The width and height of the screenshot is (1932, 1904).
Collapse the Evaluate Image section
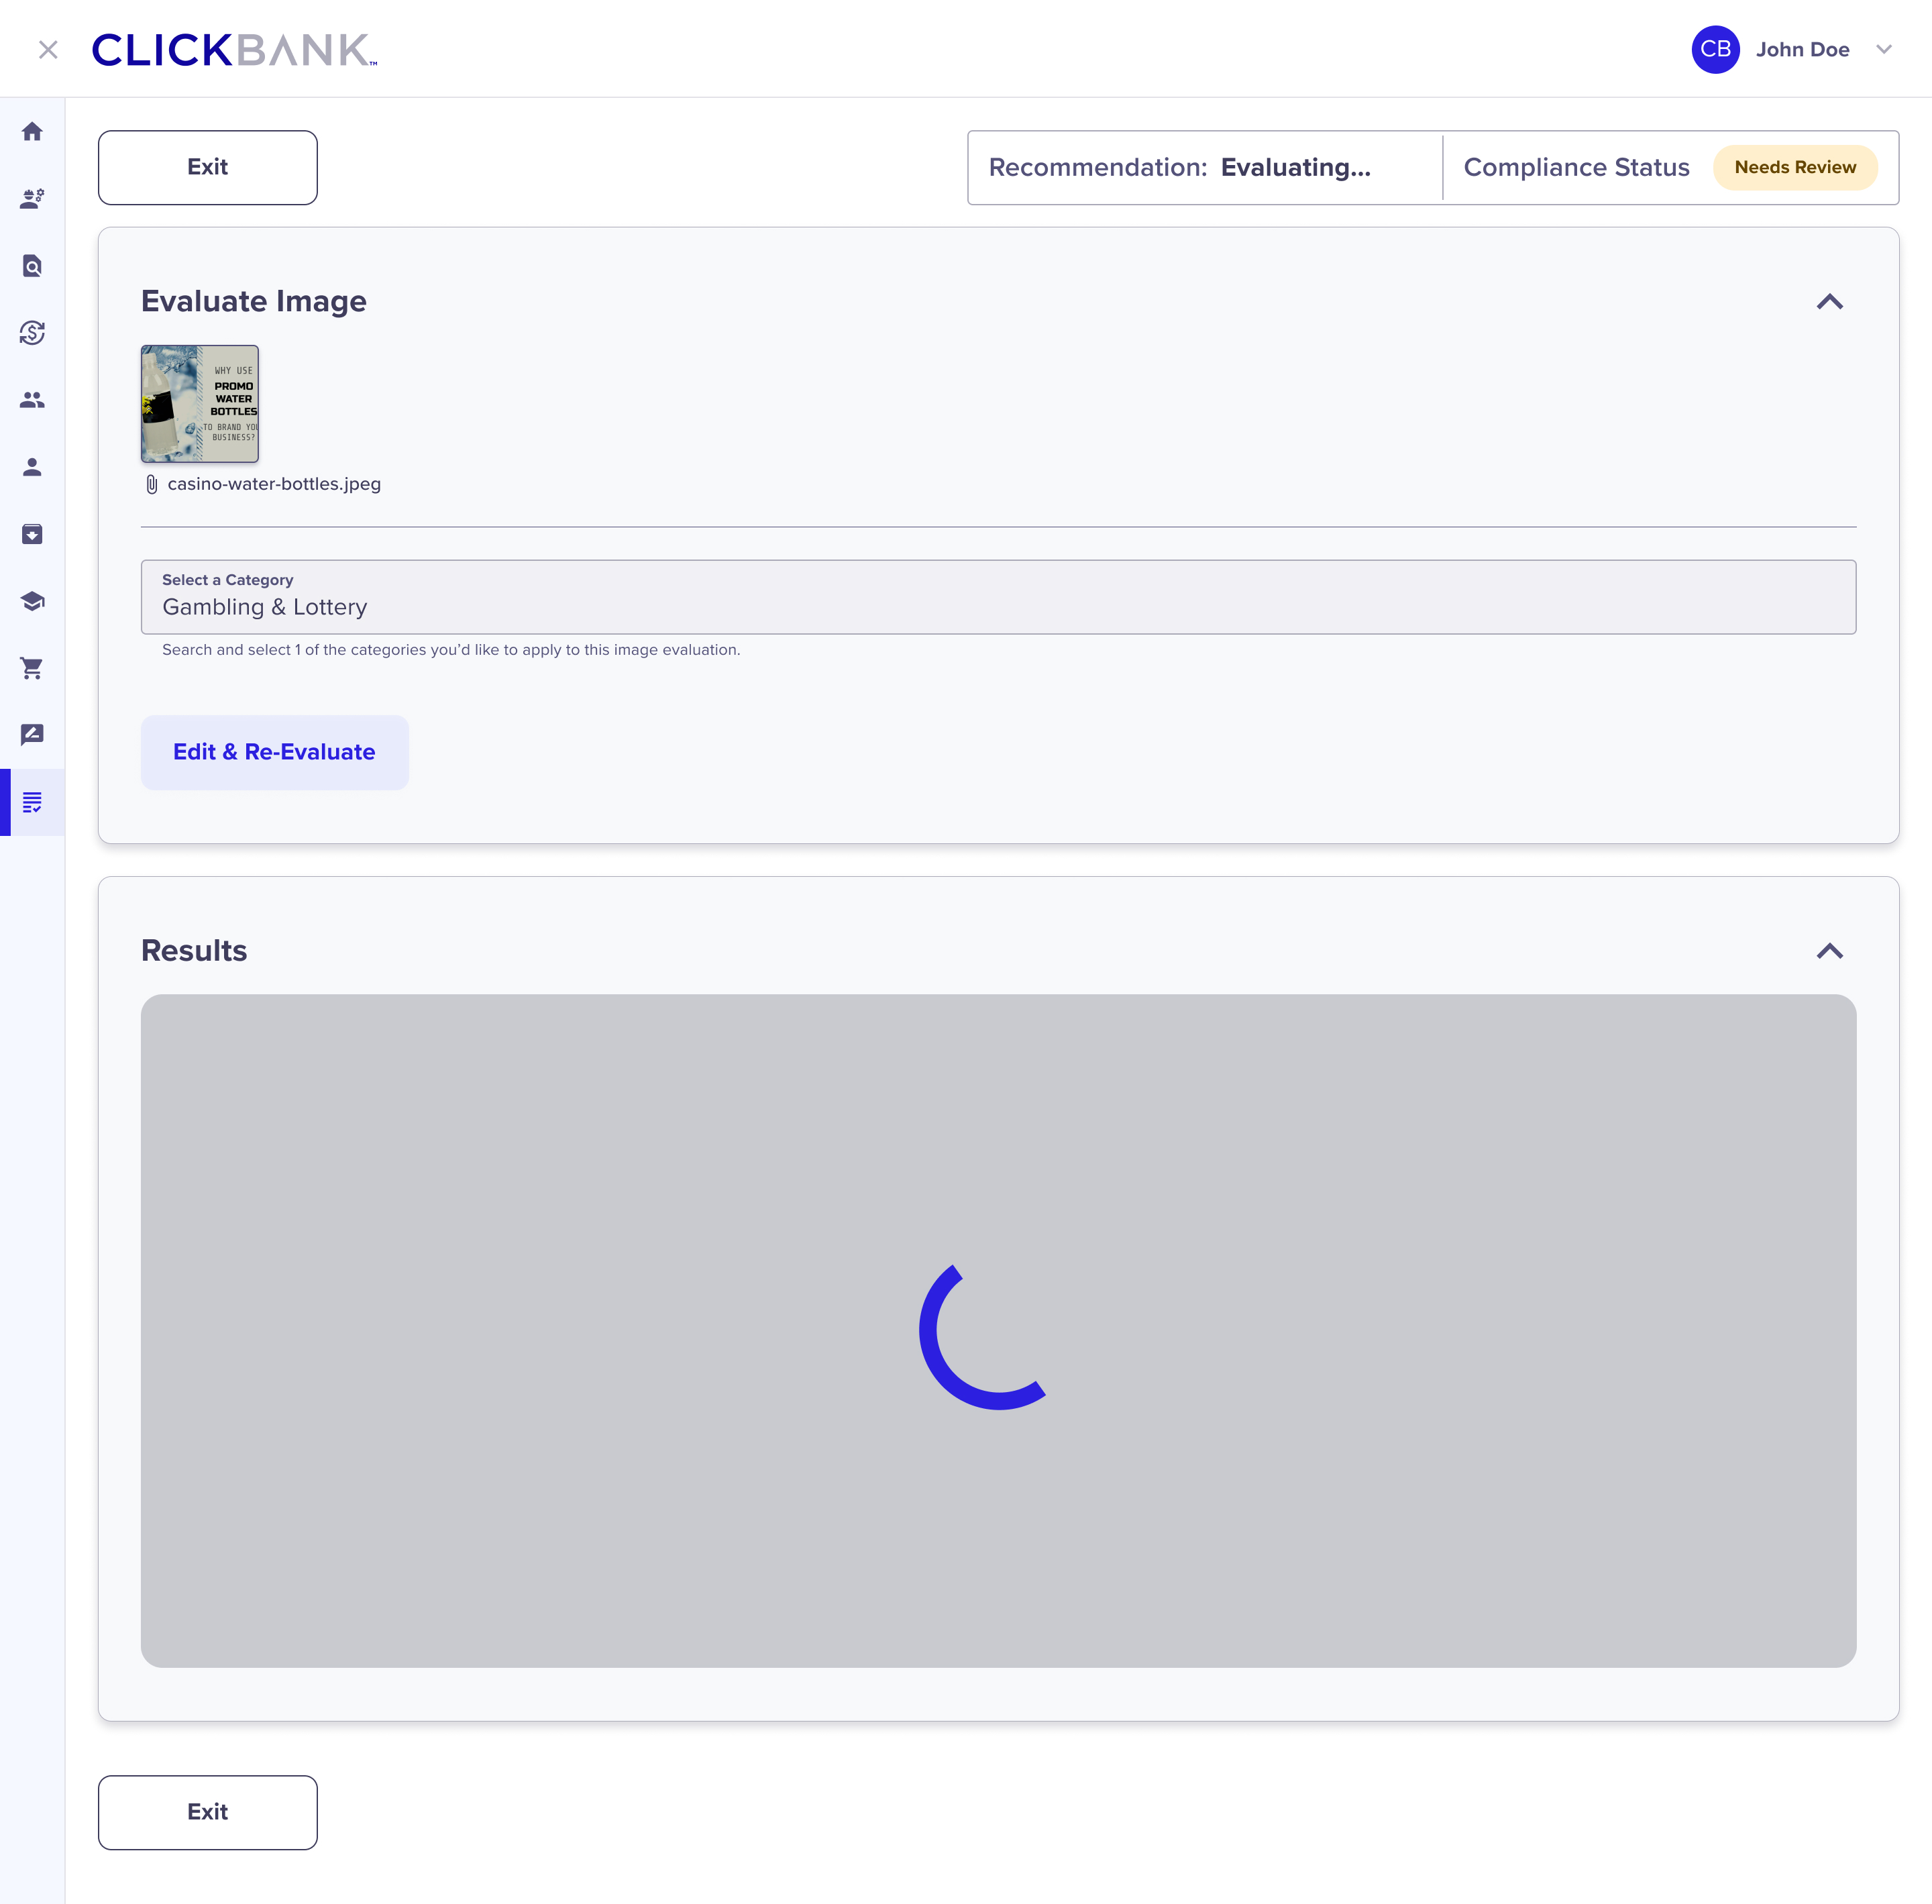1829,302
